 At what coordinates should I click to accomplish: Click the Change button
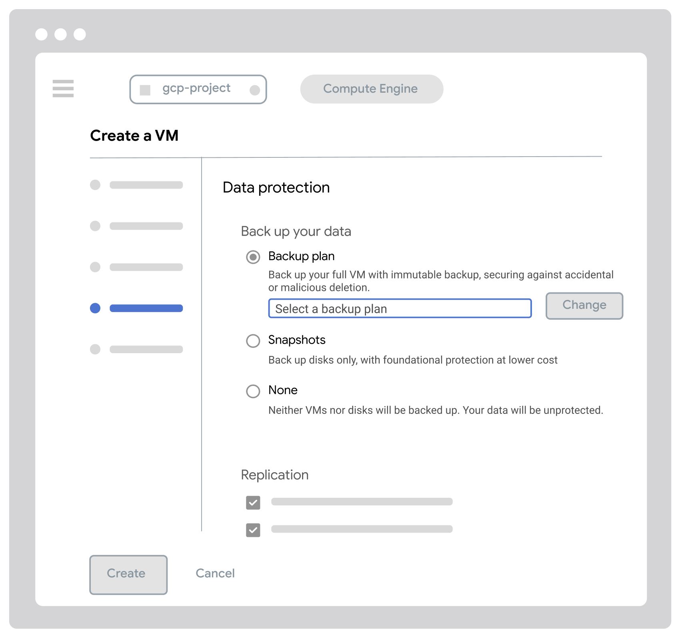[584, 305]
